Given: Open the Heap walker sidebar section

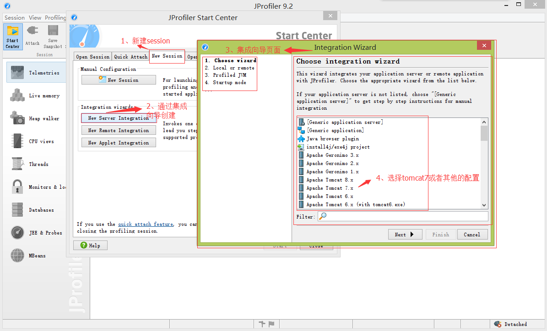Looking at the screenshot, I should coord(36,118).
